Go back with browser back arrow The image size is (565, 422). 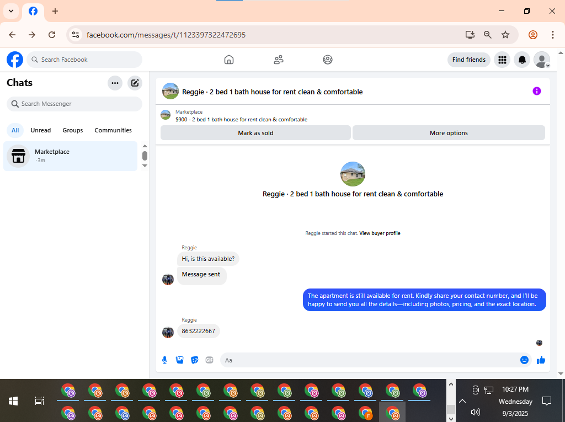(x=12, y=35)
